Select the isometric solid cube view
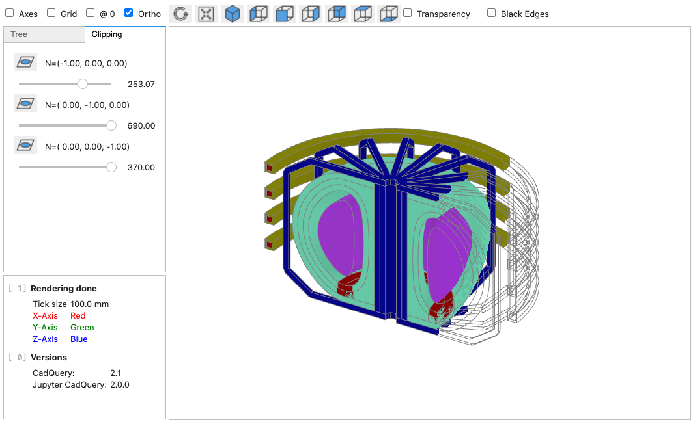Screen dimensions: 693x422 coord(233,14)
